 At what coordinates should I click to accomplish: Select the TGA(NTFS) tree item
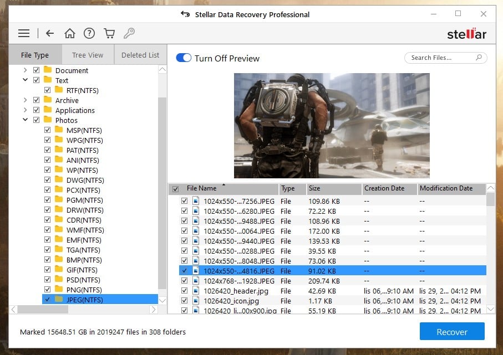pyautogui.click(x=83, y=250)
